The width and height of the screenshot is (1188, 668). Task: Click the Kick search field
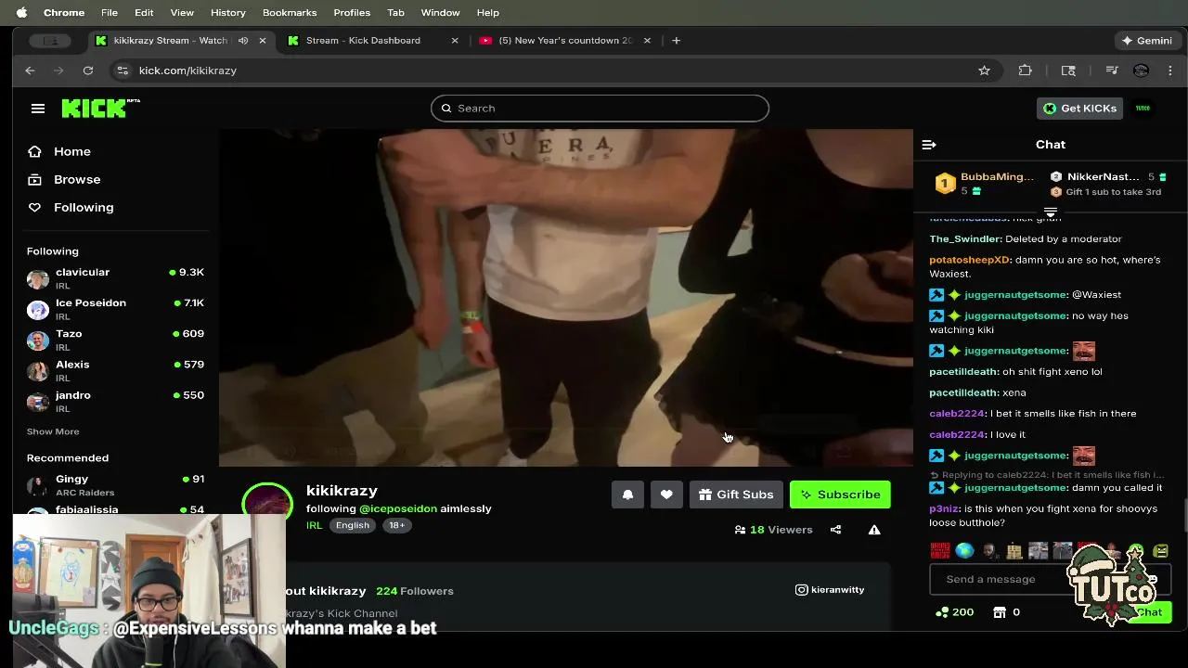(x=600, y=109)
